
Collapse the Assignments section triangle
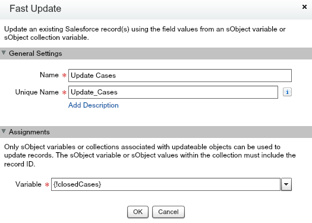pyautogui.click(x=4, y=131)
